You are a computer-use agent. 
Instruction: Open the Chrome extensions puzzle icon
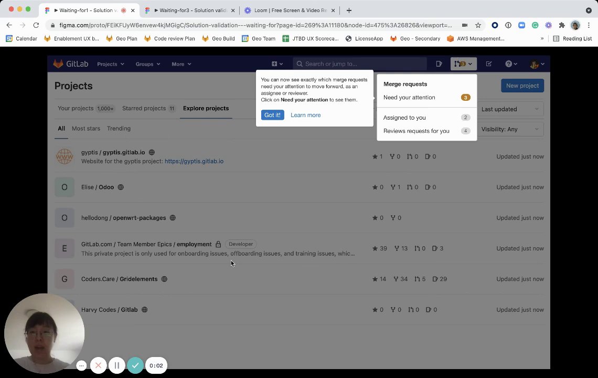[x=561, y=25]
